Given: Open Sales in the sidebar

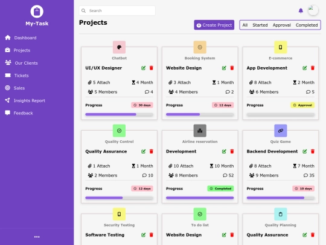Looking at the screenshot, I should [x=15, y=88].
